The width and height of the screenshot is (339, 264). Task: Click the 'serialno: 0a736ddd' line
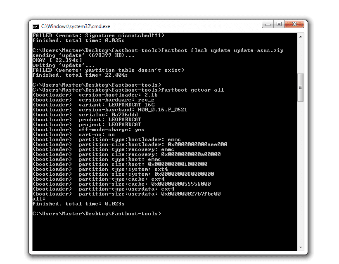pyautogui.click(x=85, y=115)
